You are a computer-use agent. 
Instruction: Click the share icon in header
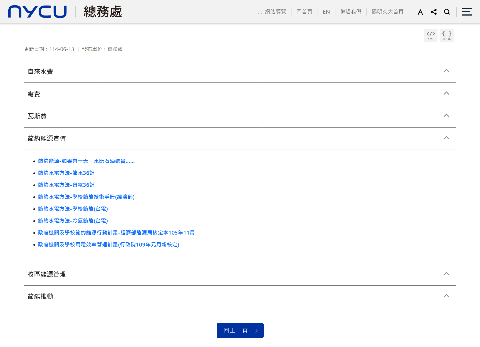434,12
